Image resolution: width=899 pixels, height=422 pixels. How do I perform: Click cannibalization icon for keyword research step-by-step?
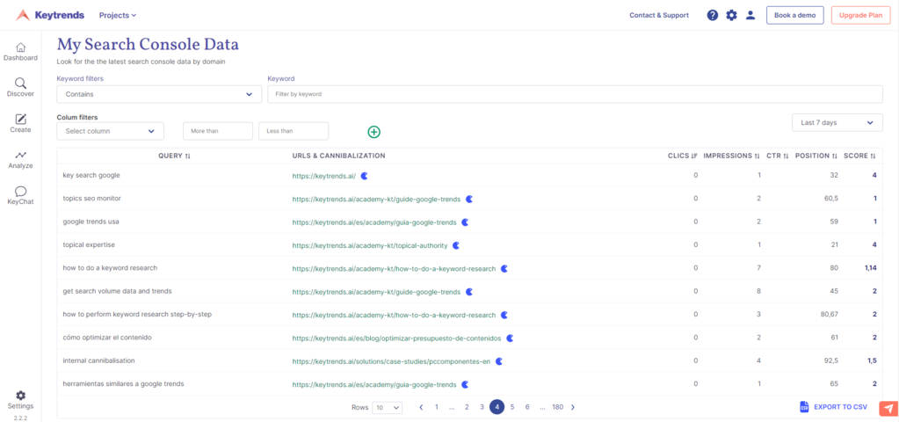pos(504,315)
